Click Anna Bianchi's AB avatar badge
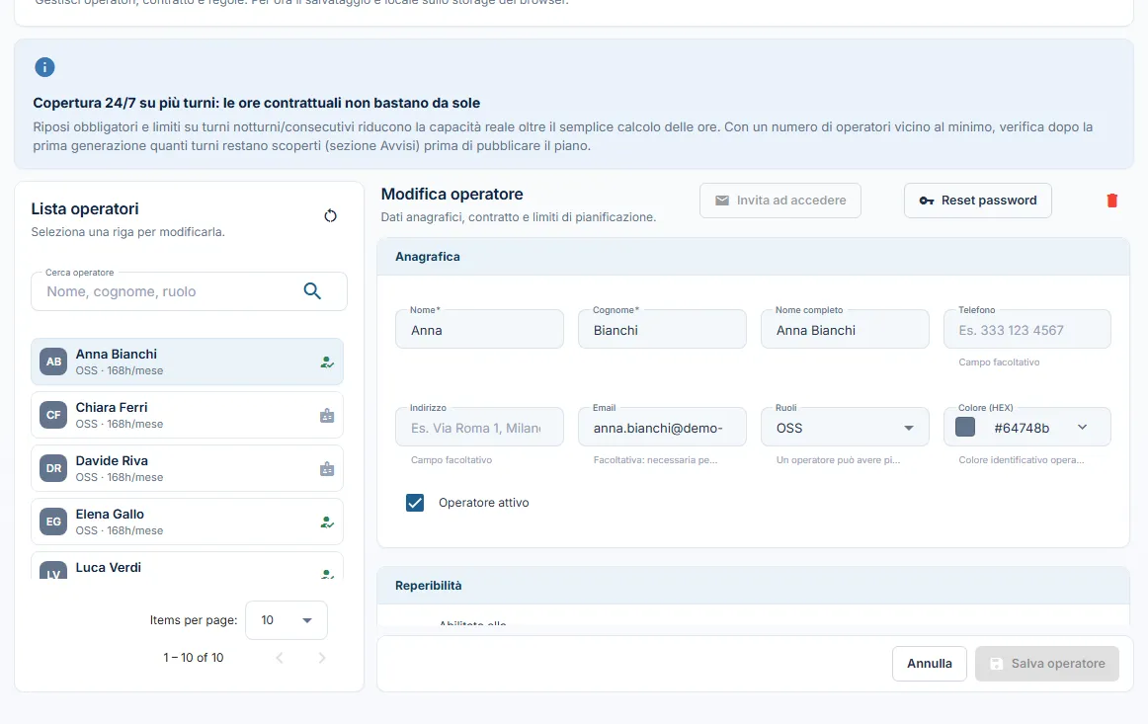This screenshot has width=1148, height=724. [x=53, y=362]
